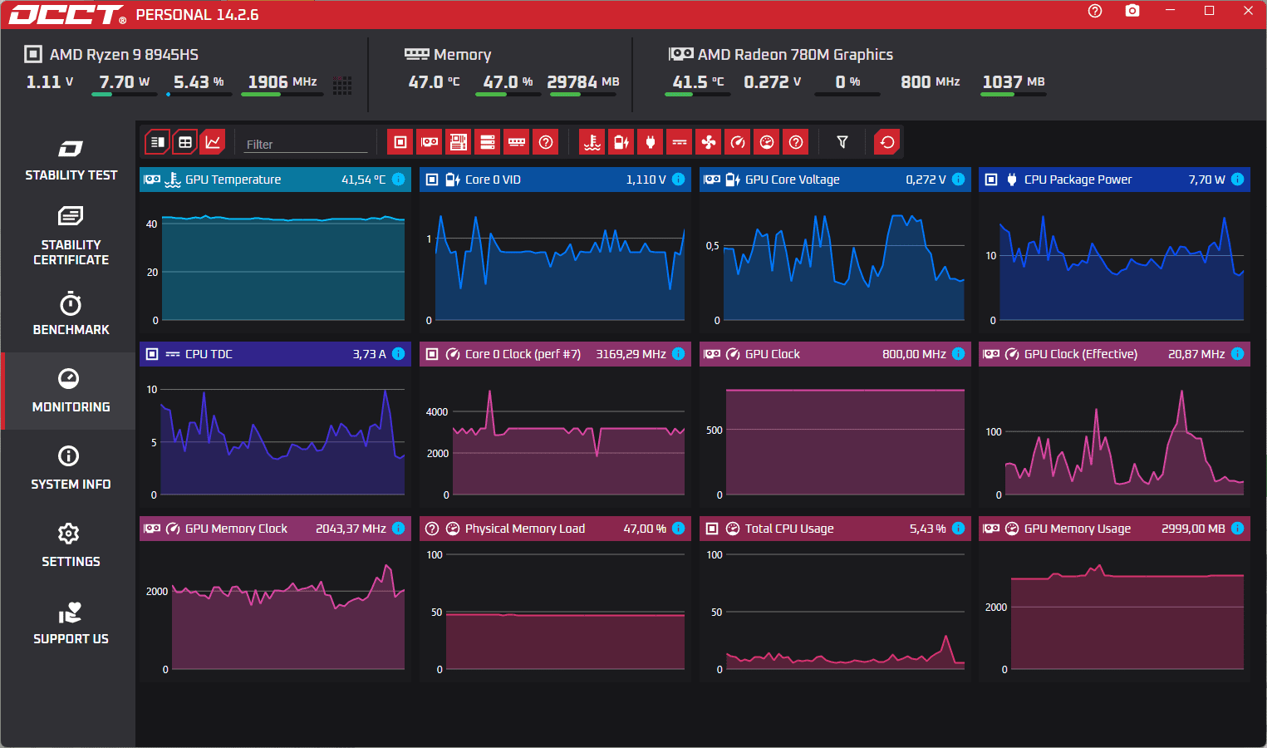This screenshot has width=1267, height=748.
Task: Toggle the fan sensor filter
Action: point(709,142)
